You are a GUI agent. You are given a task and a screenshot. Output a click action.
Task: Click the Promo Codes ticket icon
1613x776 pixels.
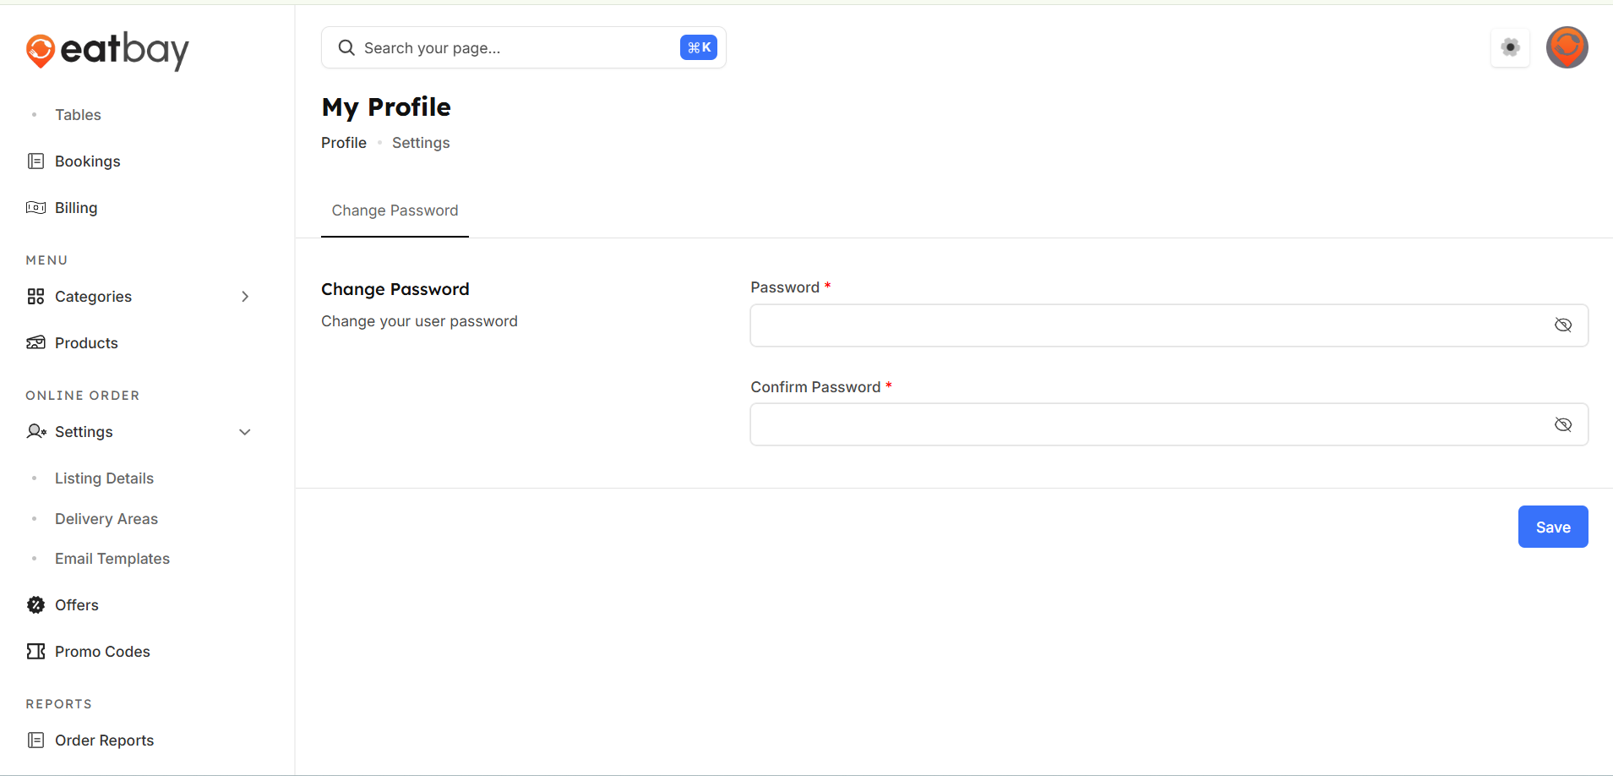35,652
